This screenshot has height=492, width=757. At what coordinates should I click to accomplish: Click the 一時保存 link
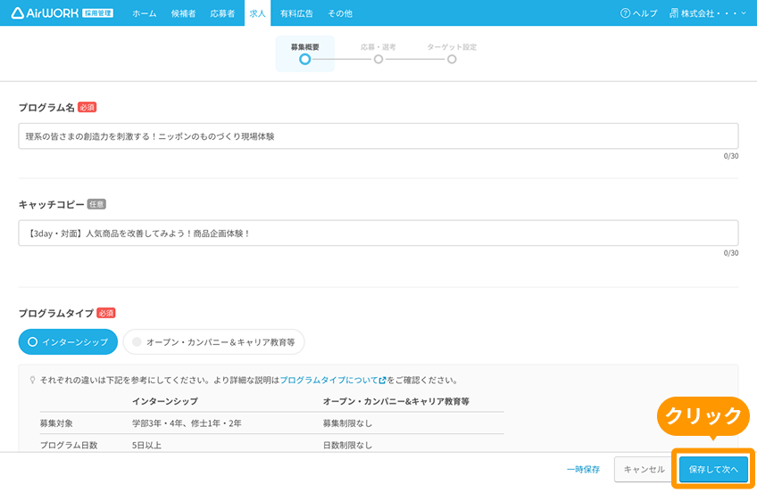tap(583, 470)
